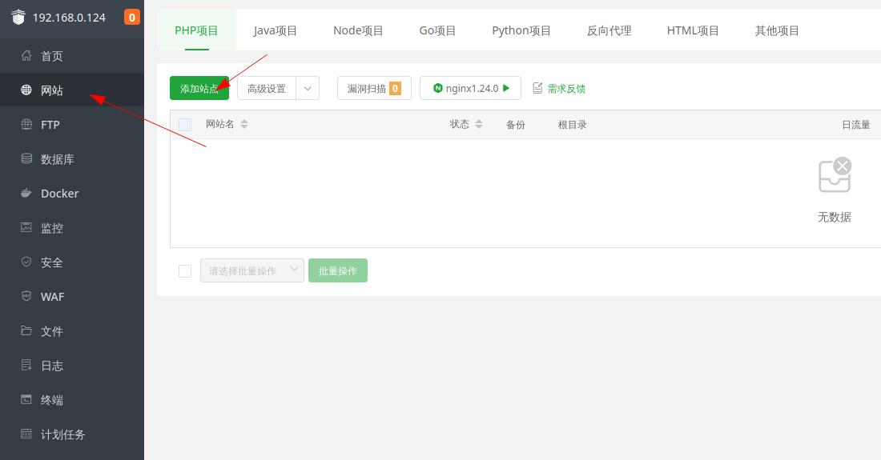Switch to the Java项目 tab
The width and height of the screenshot is (881, 460).
coord(275,30)
